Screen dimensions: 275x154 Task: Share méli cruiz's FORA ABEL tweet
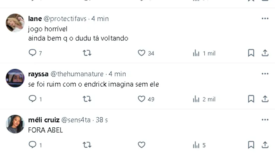(x=265, y=145)
